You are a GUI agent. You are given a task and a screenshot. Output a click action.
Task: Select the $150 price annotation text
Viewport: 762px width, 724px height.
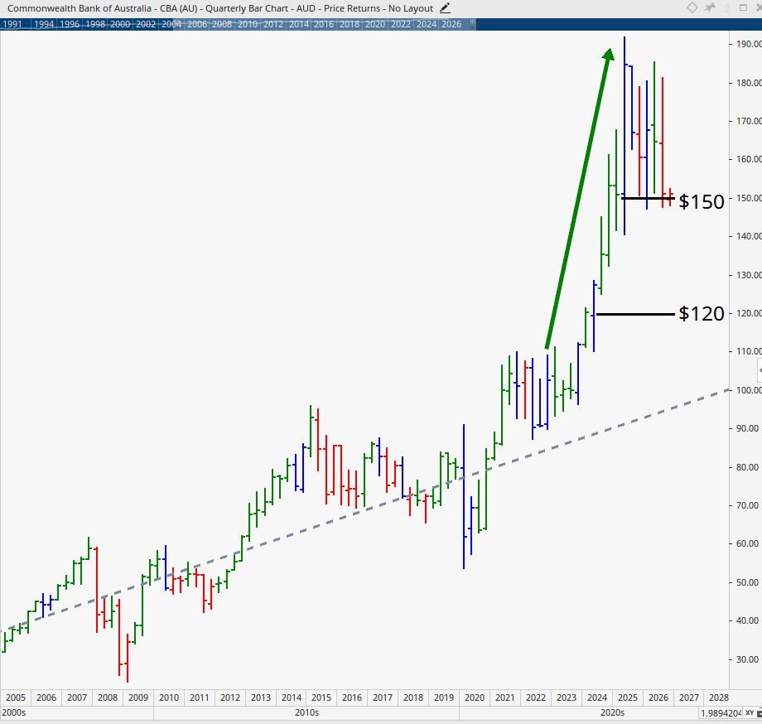tap(702, 201)
